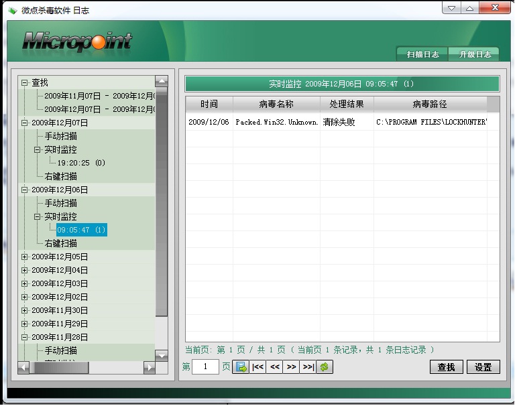Select the 19:20:25 (0) log entry
517x406 pixels.
tap(81, 163)
